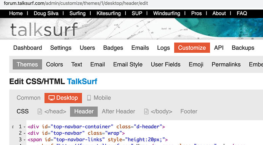Open the Permalinks sub-tab

(x=226, y=65)
